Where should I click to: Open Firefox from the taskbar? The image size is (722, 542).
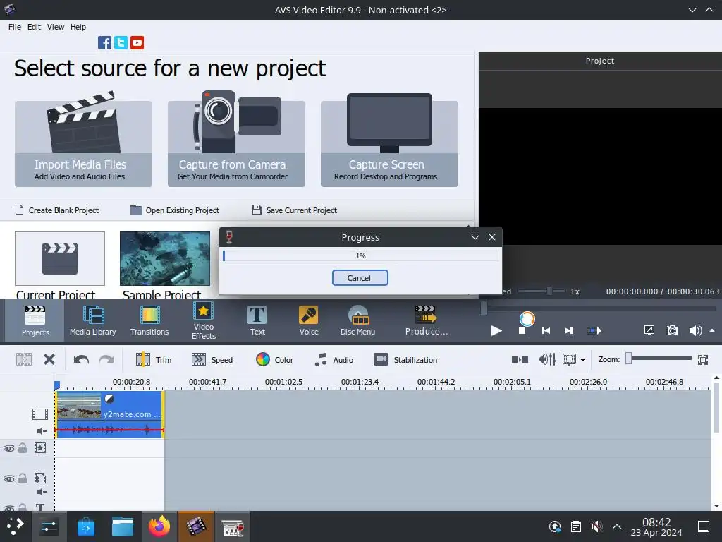click(159, 526)
